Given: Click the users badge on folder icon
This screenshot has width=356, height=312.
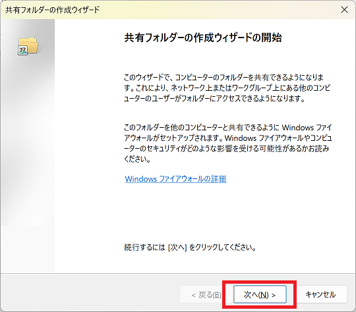Looking at the screenshot, I should pos(22,50).
